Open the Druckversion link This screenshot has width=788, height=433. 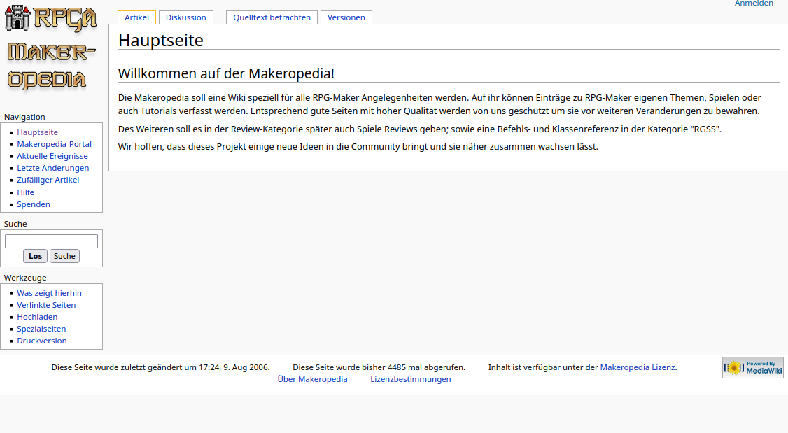(42, 341)
